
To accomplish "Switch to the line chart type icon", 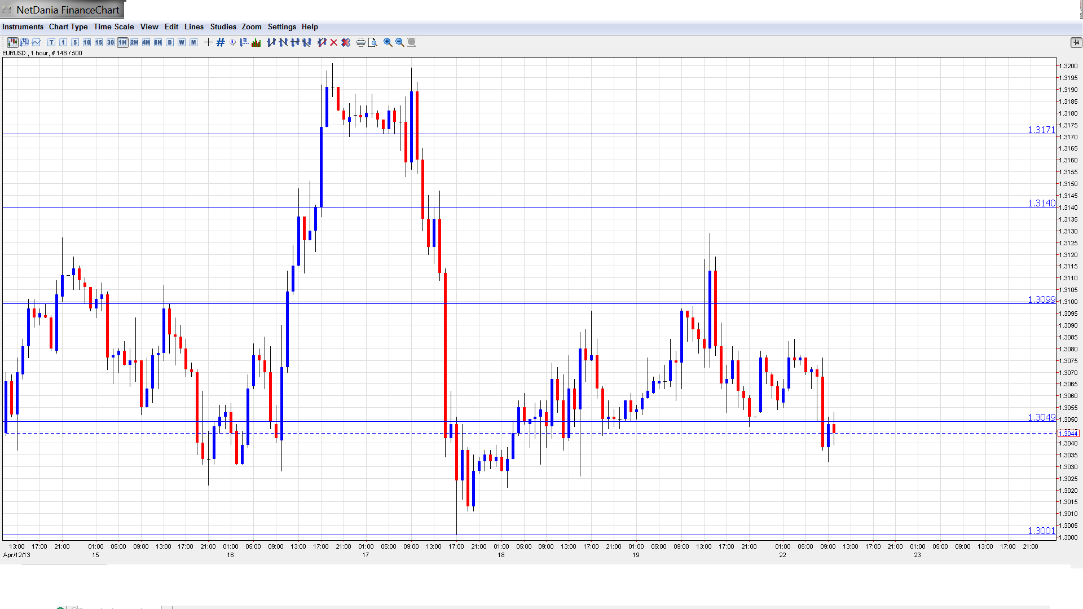I will (37, 42).
